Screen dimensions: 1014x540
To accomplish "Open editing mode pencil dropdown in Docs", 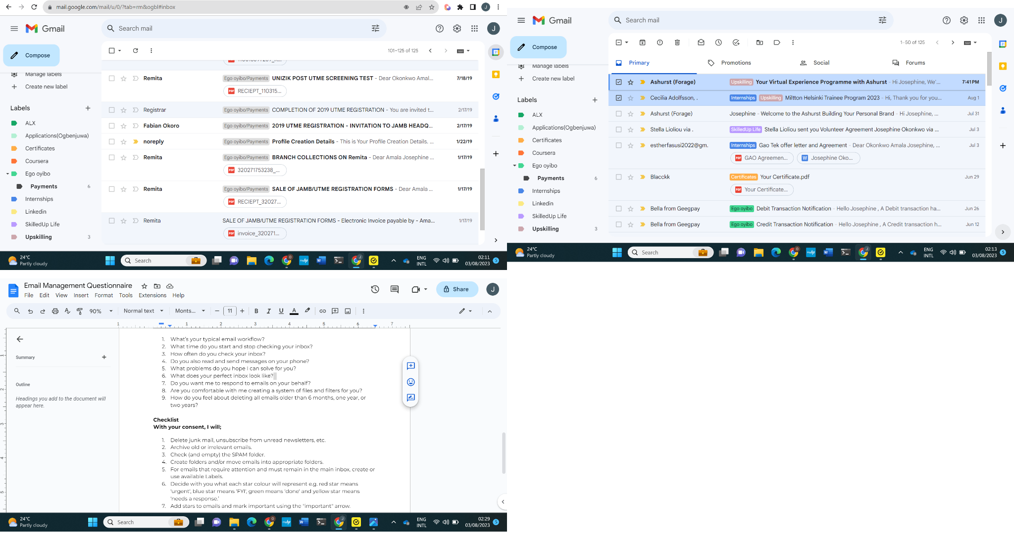I will point(465,311).
